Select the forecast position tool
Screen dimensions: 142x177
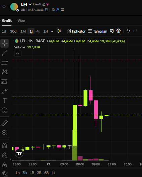(x=4, y=82)
